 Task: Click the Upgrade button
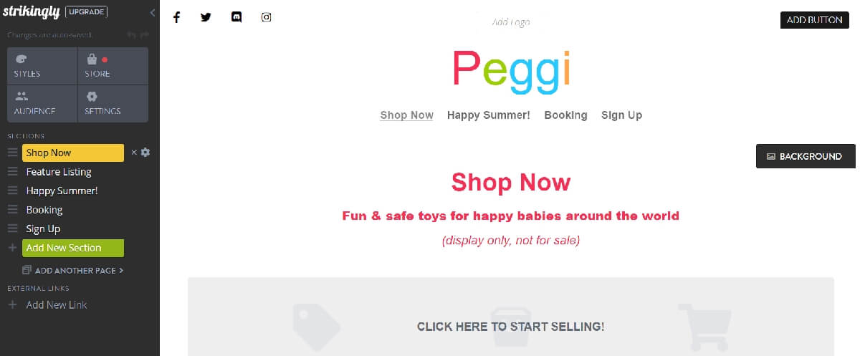[x=87, y=11]
